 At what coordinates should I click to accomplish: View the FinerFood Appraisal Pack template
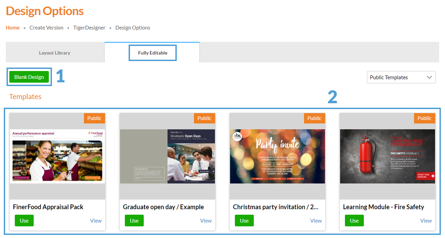(96, 221)
